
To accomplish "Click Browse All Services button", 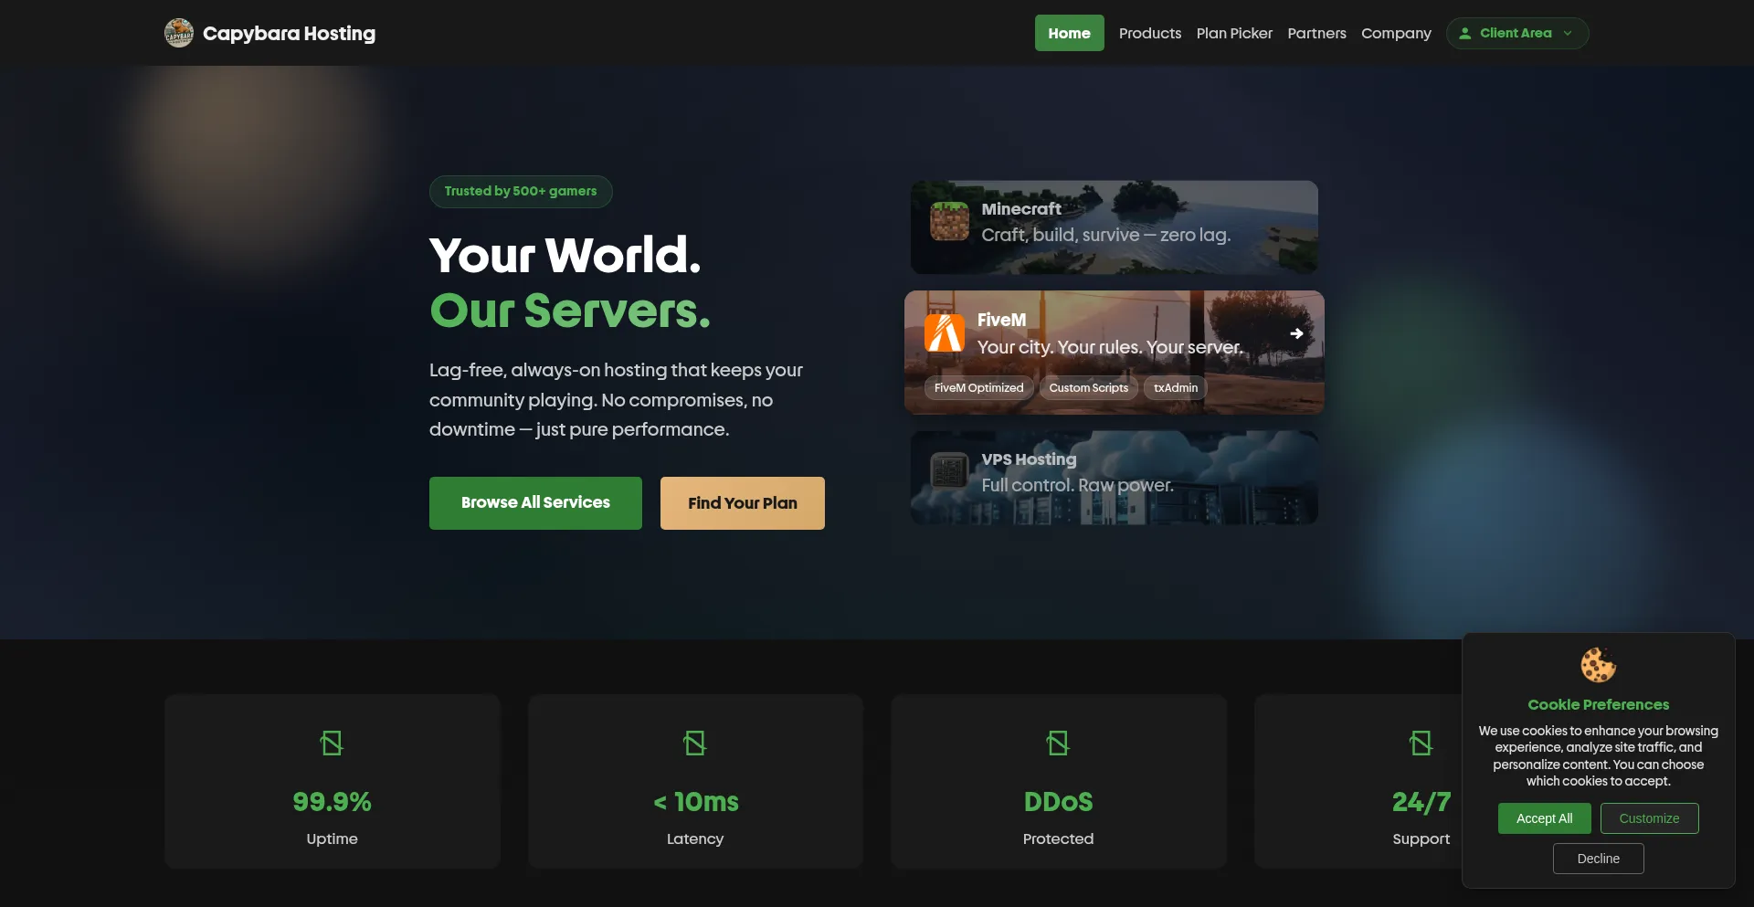I will 535,503.
